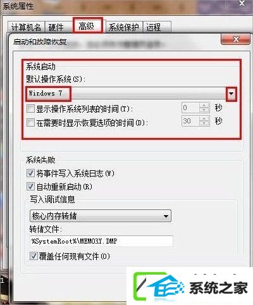Open the default operating system dropdown arrow
The height and width of the screenshot is (305, 253).
click(x=231, y=94)
